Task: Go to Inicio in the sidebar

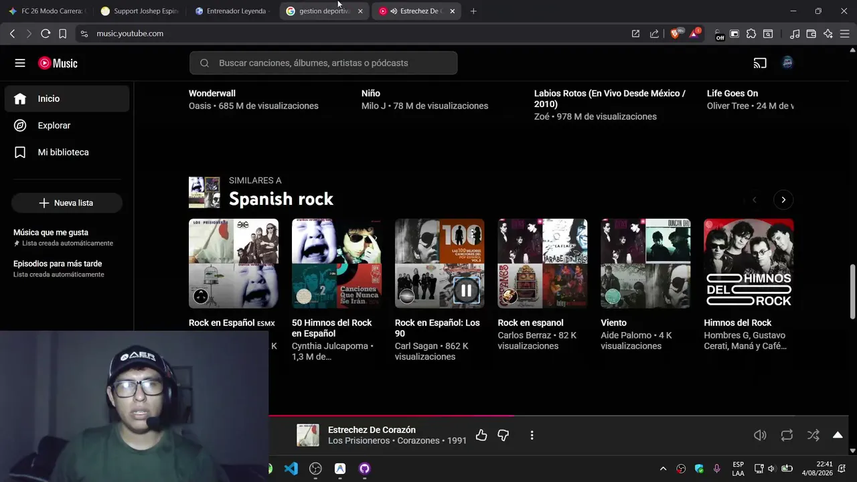Action: coord(67,98)
